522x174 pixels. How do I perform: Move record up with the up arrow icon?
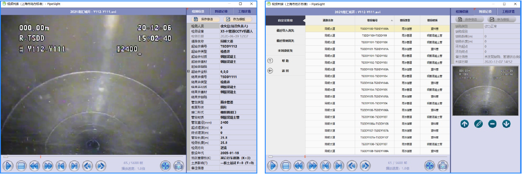(465, 124)
